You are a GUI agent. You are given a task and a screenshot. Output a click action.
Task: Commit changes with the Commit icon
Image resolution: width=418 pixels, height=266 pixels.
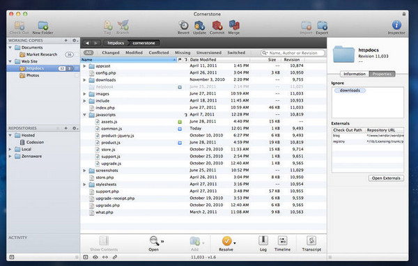coord(217,26)
